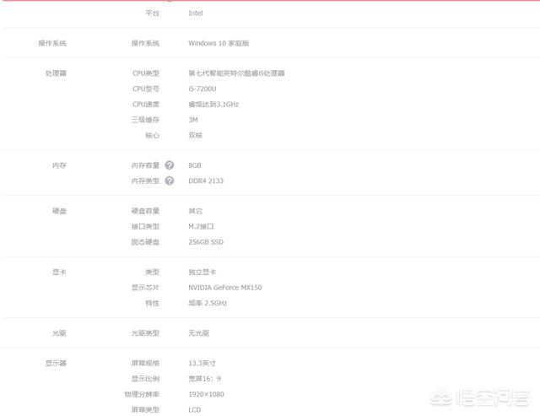Select the 双核 value

point(195,135)
